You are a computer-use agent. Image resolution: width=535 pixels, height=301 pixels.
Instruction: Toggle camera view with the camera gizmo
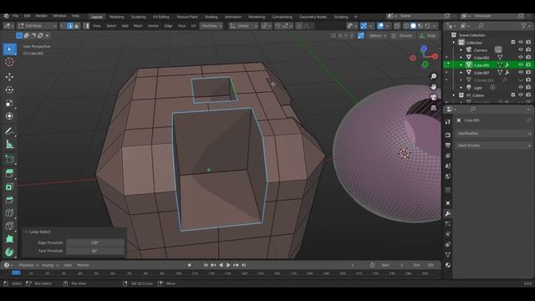pos(433,98)
